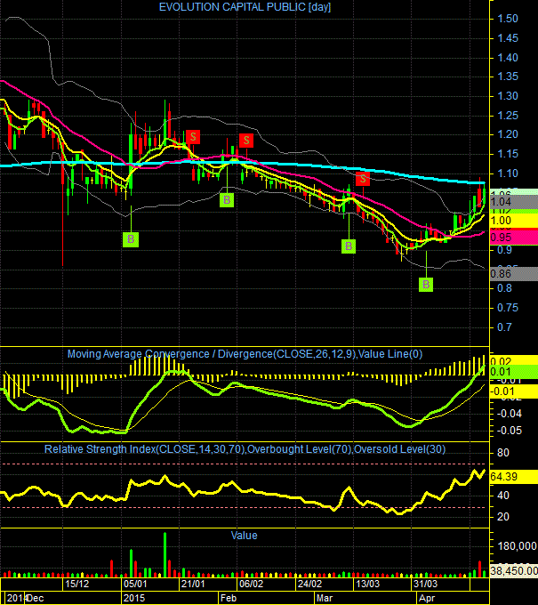Click the green 0.01 MACD value tag

(514, 372)
